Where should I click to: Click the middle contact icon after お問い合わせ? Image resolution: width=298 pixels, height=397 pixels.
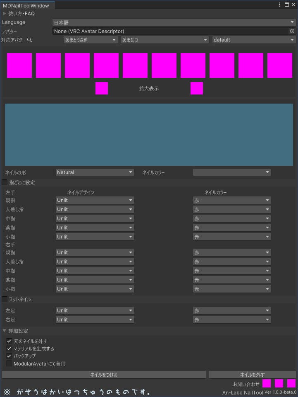279,383
